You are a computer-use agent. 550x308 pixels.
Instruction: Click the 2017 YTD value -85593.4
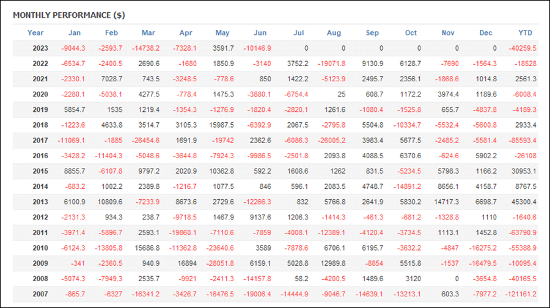tap(522, 141)
